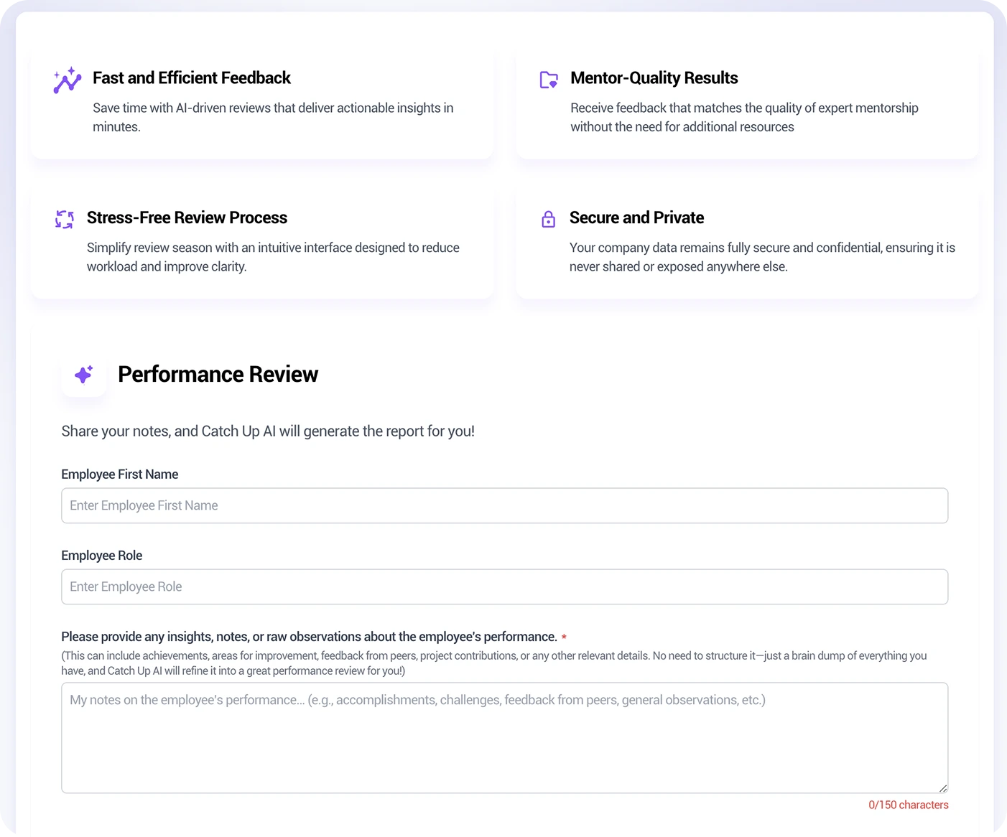Click the "Secure and Private" heading

[636, 218]
